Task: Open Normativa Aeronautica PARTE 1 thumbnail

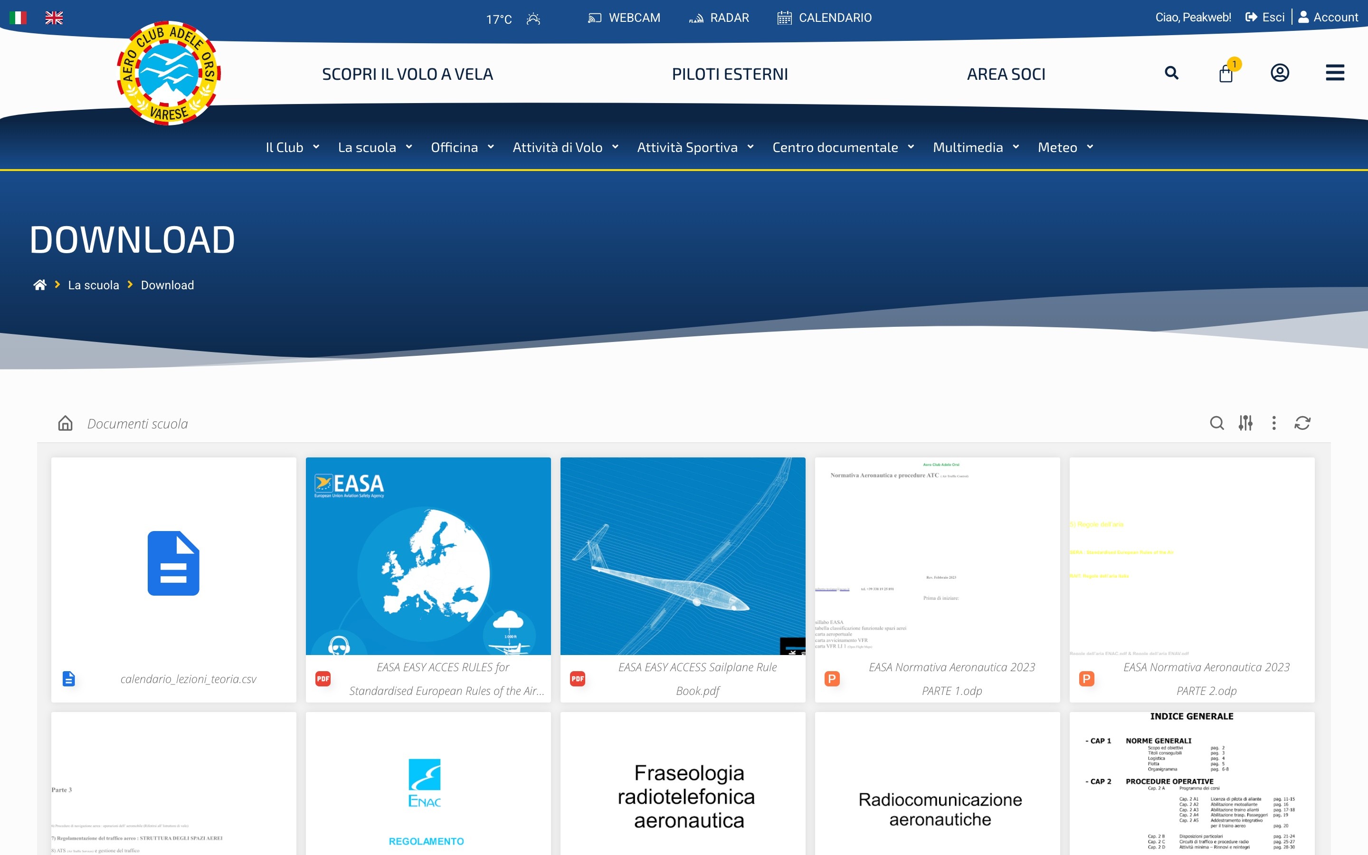Action: click(937, 556)
